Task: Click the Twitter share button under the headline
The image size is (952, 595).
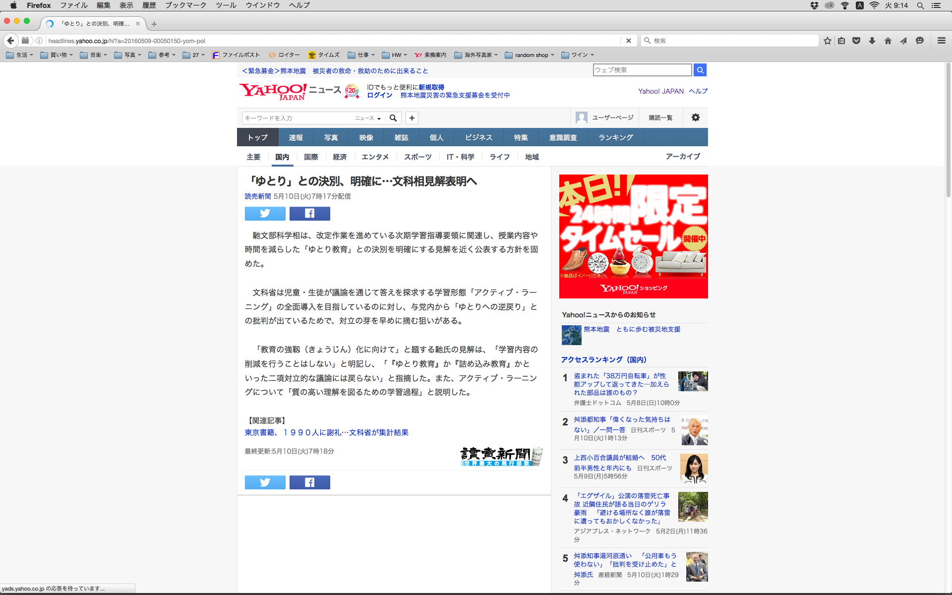Action: click(265, 214)
